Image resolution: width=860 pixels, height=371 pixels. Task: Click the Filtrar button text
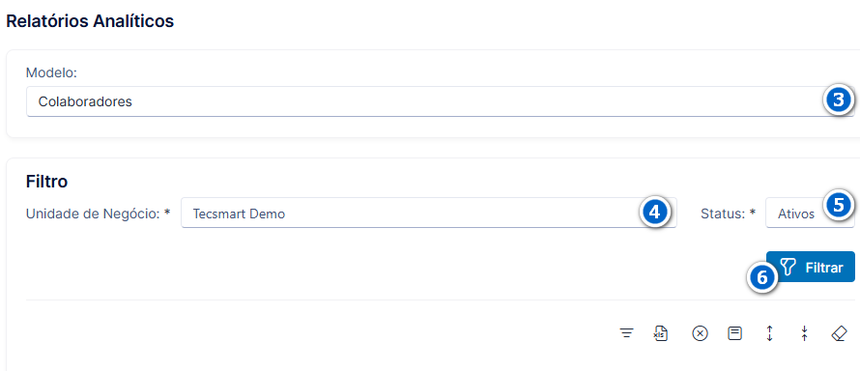824,268
